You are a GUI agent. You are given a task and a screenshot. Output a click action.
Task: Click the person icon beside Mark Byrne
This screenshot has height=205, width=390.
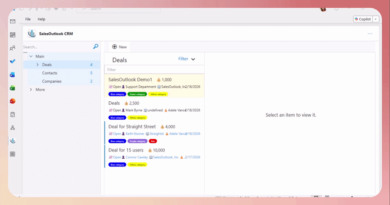click(123, 111)
